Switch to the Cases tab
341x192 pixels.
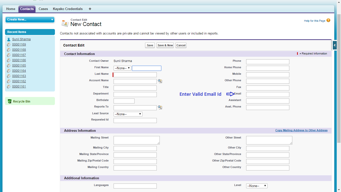click(43, 9)
